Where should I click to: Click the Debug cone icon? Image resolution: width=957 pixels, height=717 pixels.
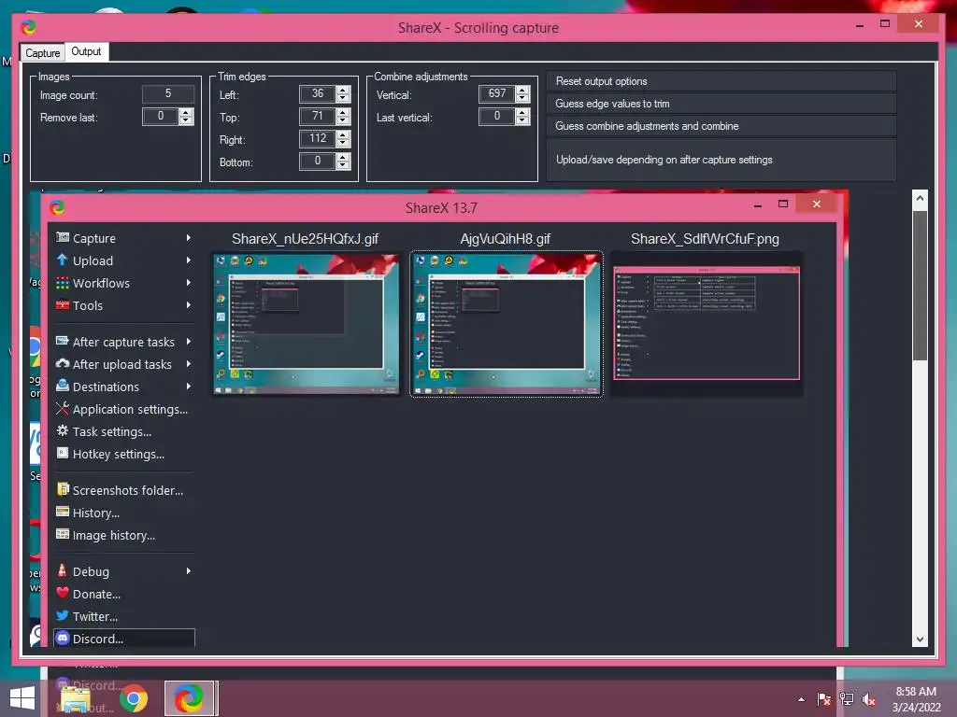coord(63,570)
